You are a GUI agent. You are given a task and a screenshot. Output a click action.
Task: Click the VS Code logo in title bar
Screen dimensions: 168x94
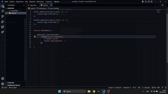pos(2,2)
